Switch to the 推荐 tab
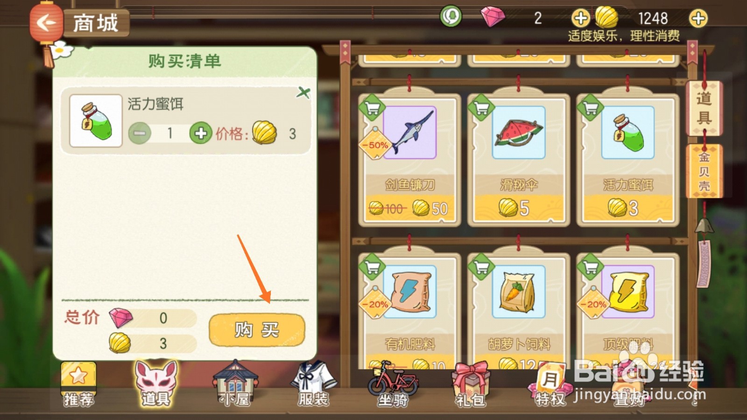747x420 pixels. (78, 384)
